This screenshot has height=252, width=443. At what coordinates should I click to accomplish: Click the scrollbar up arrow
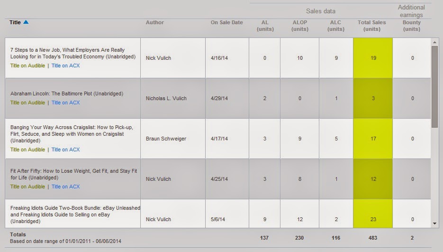coord(434,42)
